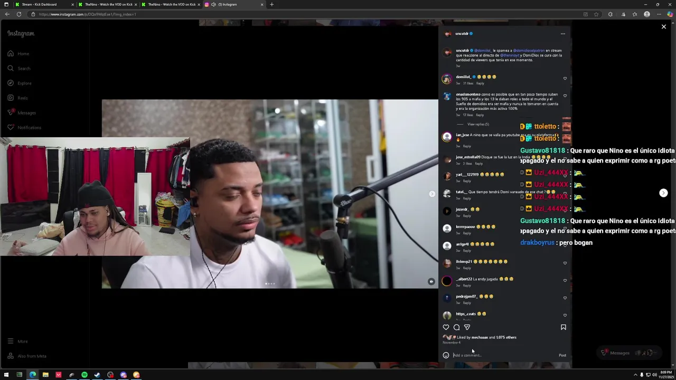Reply to _albert22 comment
The width and height of the screenshot is (676, 380).
tap(467, 286)
